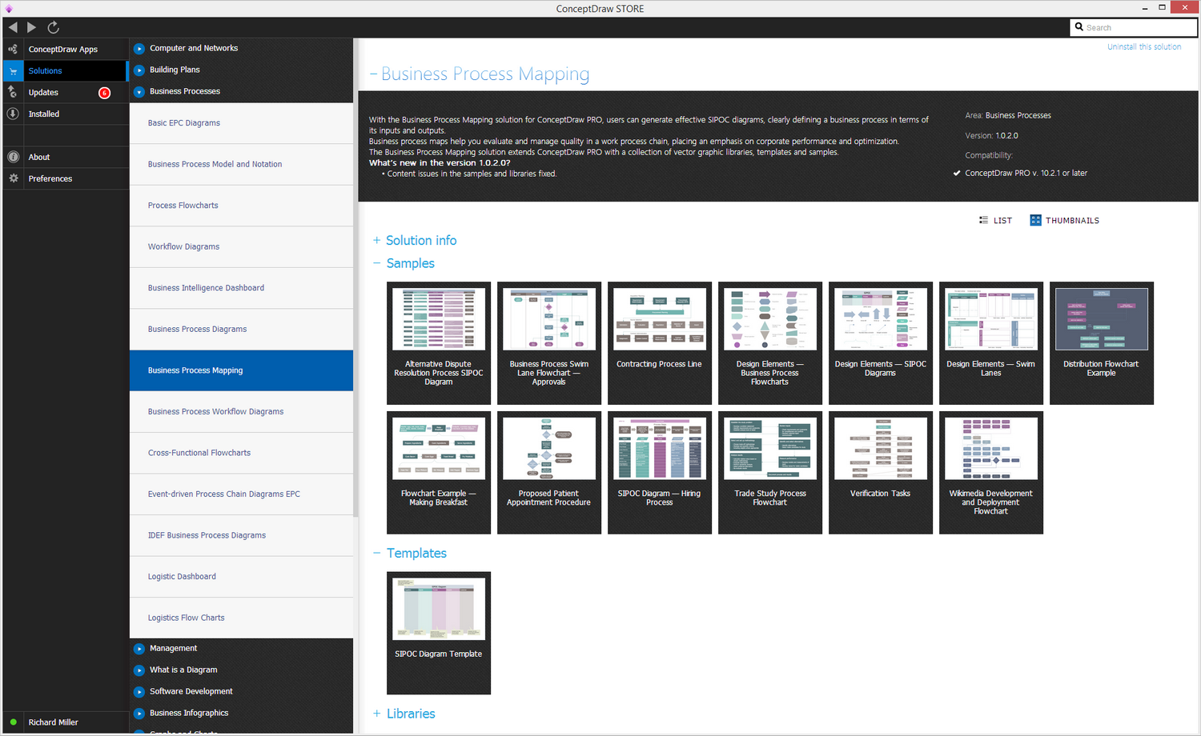Select Basic EPC Diagrams solution
The height and width of the screenshot is (736, 1201).
click(241, 123)
